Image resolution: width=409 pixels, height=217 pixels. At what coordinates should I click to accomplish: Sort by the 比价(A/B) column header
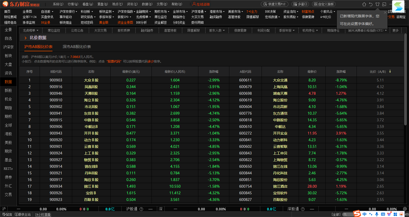point(380,72)
